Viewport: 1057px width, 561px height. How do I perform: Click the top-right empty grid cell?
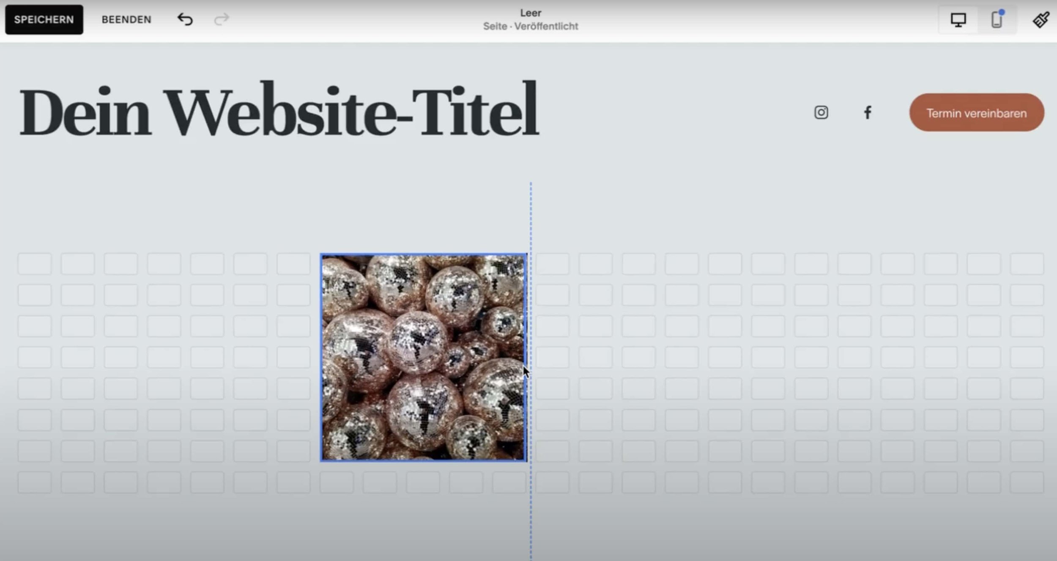1027,264
